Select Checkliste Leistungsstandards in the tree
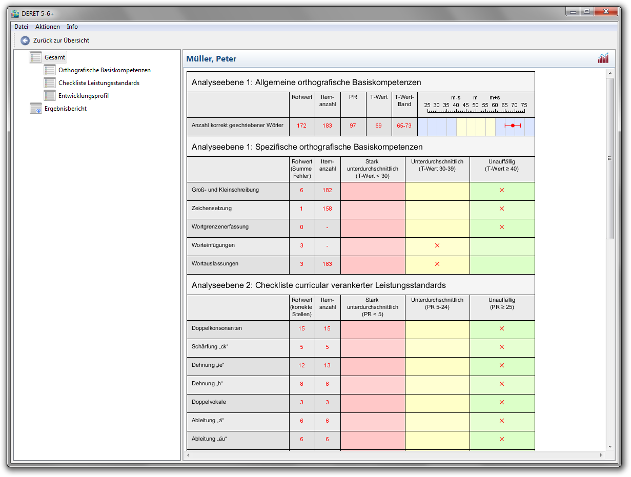 [99, 83]
